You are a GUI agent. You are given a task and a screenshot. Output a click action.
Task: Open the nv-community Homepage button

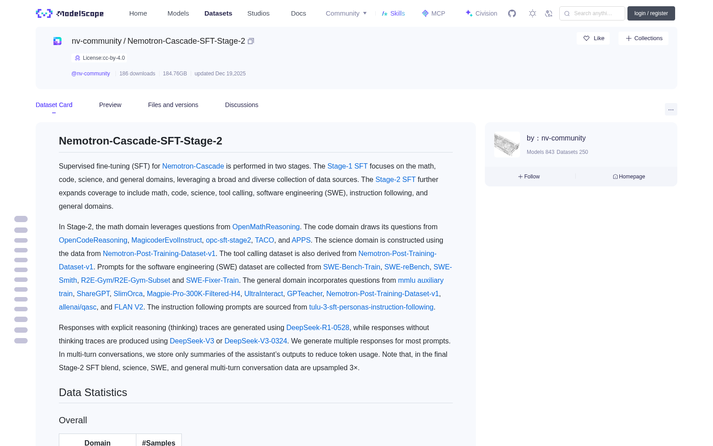(x=629, y=177)
